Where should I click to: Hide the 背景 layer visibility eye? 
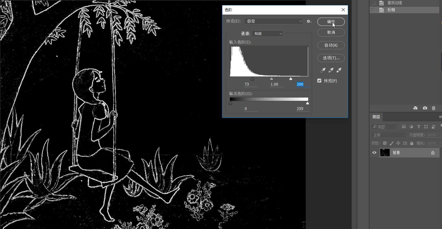[374, 153]
